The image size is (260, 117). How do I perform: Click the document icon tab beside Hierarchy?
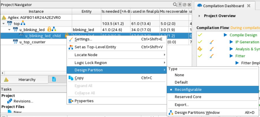(54, 79)
